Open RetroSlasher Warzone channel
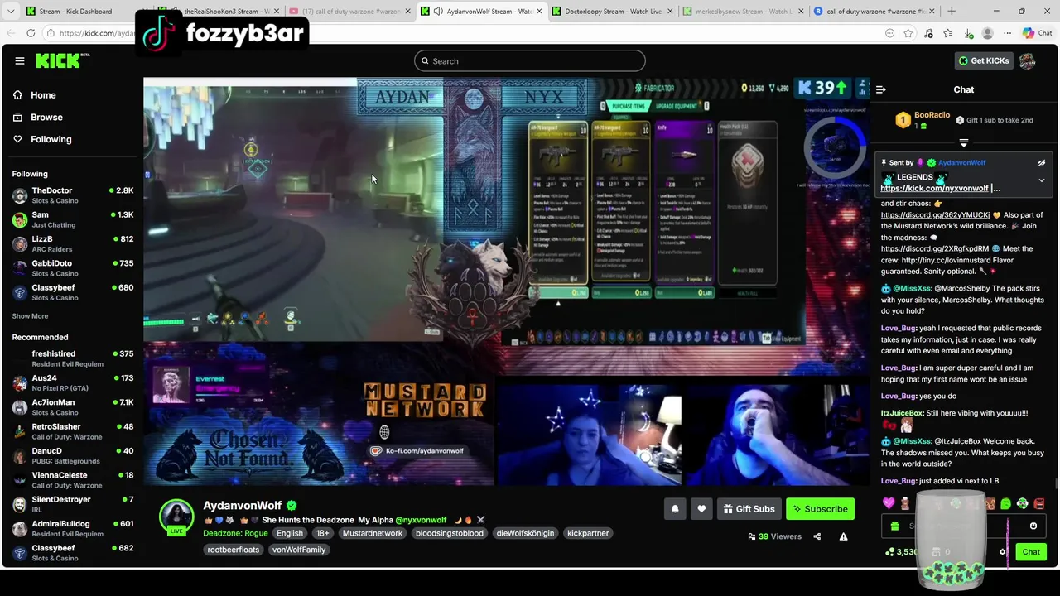 pos(72,431)
